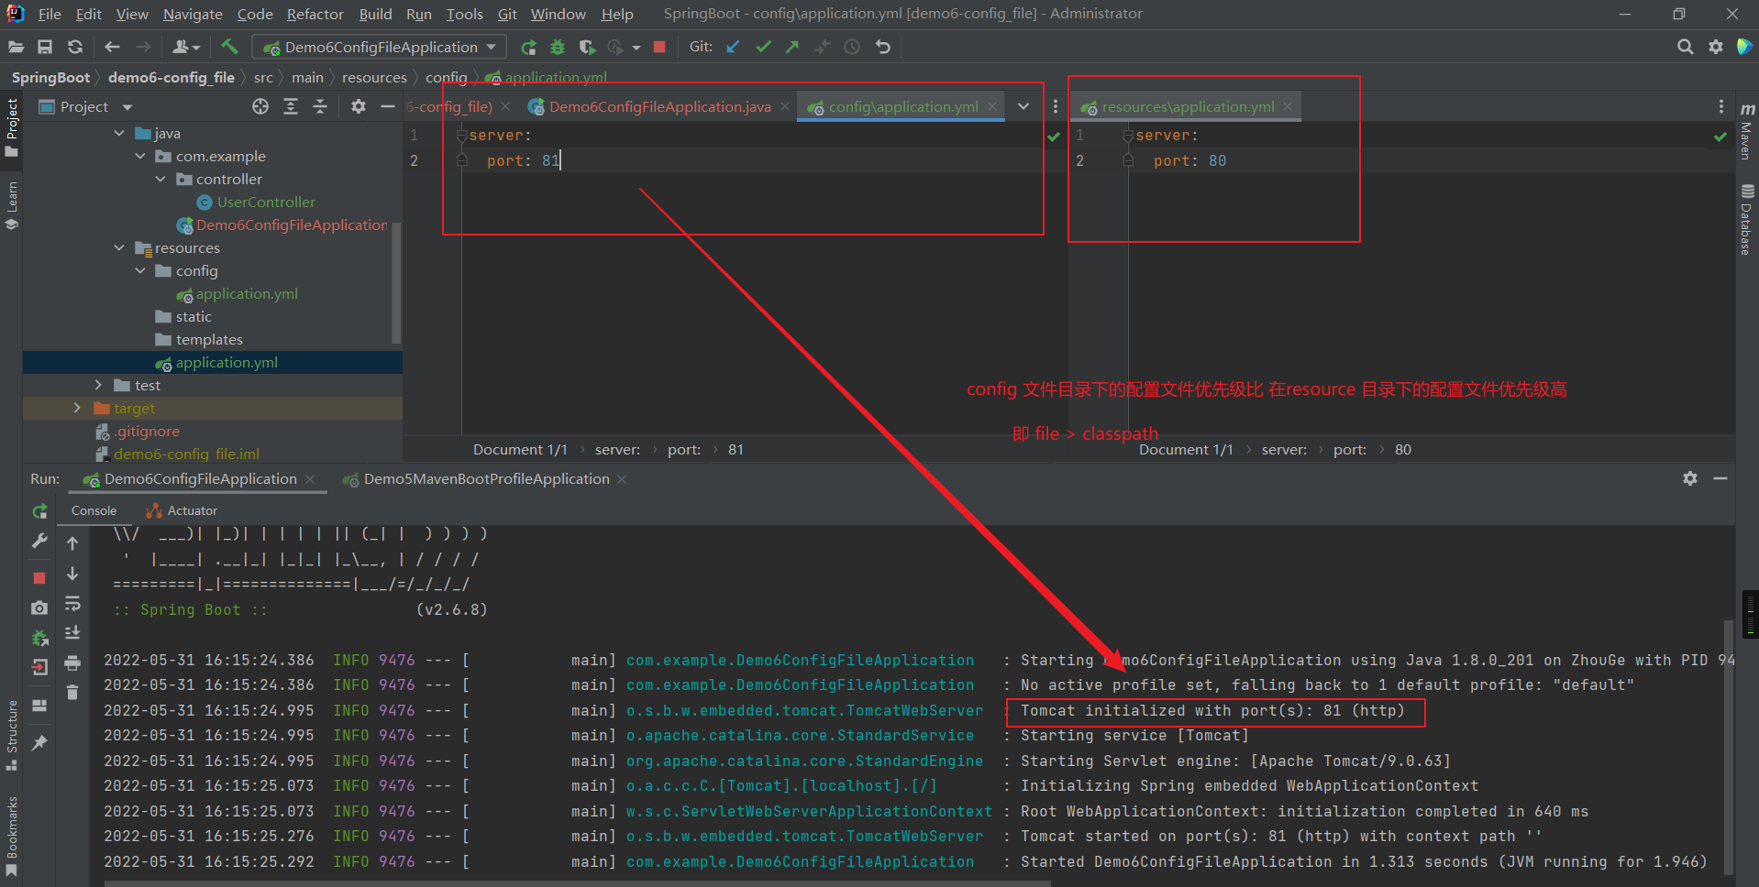Image resolution: width=1759 pixels, height=887 pixels.
Task: Select opened file in Project tree (crosshair icon)
Action: tap(260, 107)
